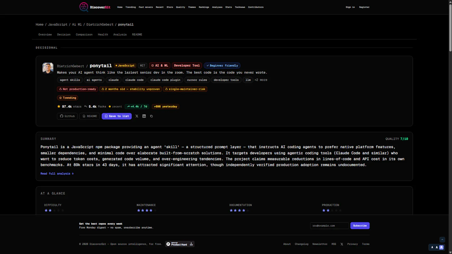Open About link in the footer

point(287,244)
